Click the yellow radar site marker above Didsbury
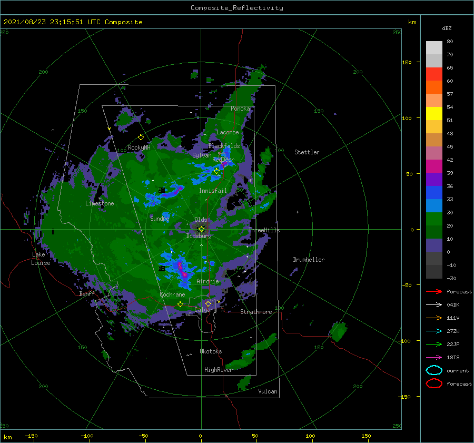The height and width of the screenshot is (443, 474). click(201, 229)
